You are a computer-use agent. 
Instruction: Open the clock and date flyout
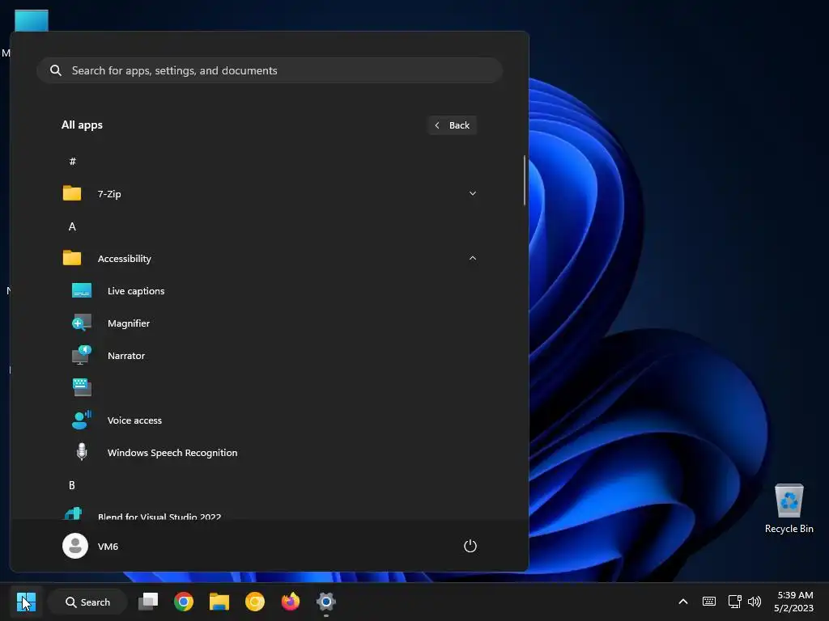click(793, 602)
